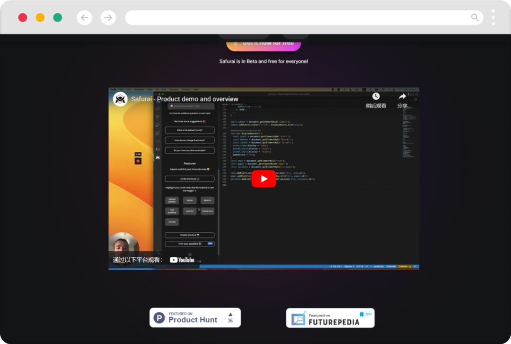Click the green maximize dot
This screenshot has height=344, width=511.
(58, 18)
